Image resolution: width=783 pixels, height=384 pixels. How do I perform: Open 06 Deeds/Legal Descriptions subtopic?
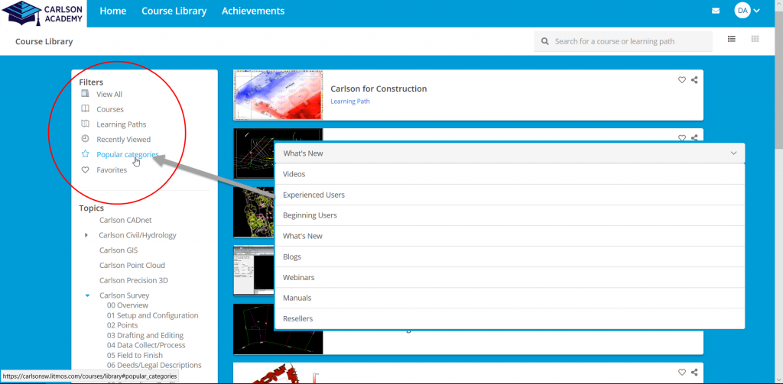[x=154, y=366]
